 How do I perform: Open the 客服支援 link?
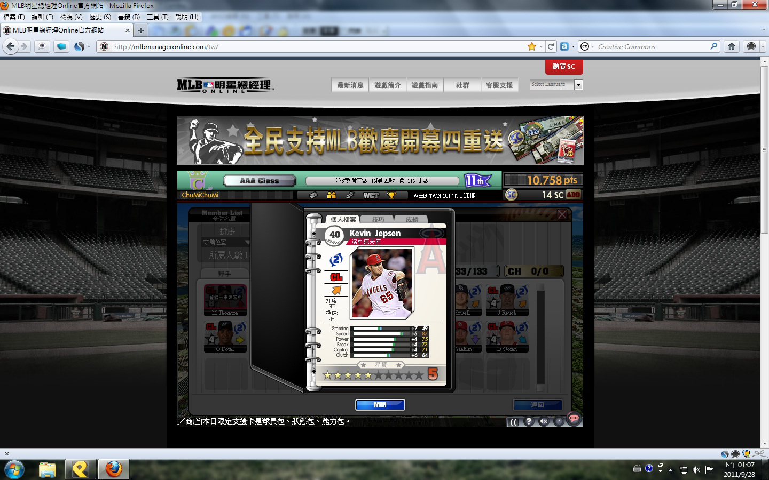click(x=500, y=85)
